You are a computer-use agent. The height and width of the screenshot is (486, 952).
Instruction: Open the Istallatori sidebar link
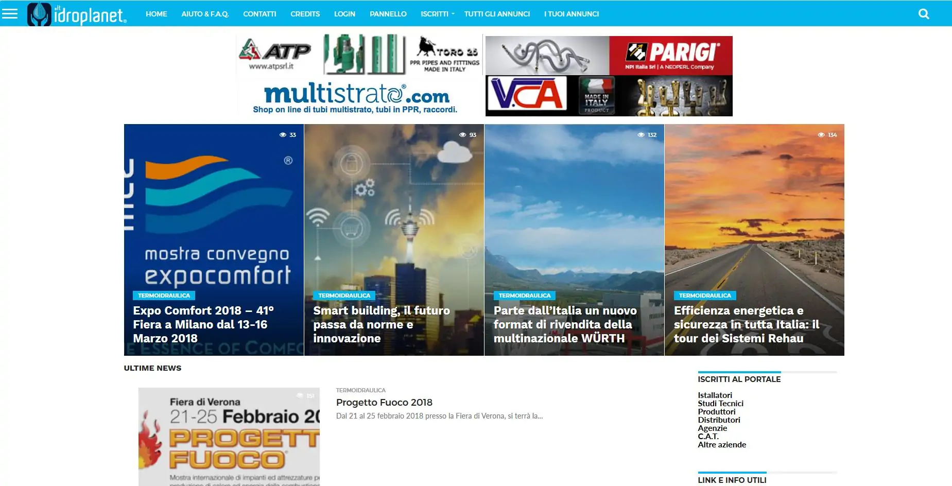[715, 395]
